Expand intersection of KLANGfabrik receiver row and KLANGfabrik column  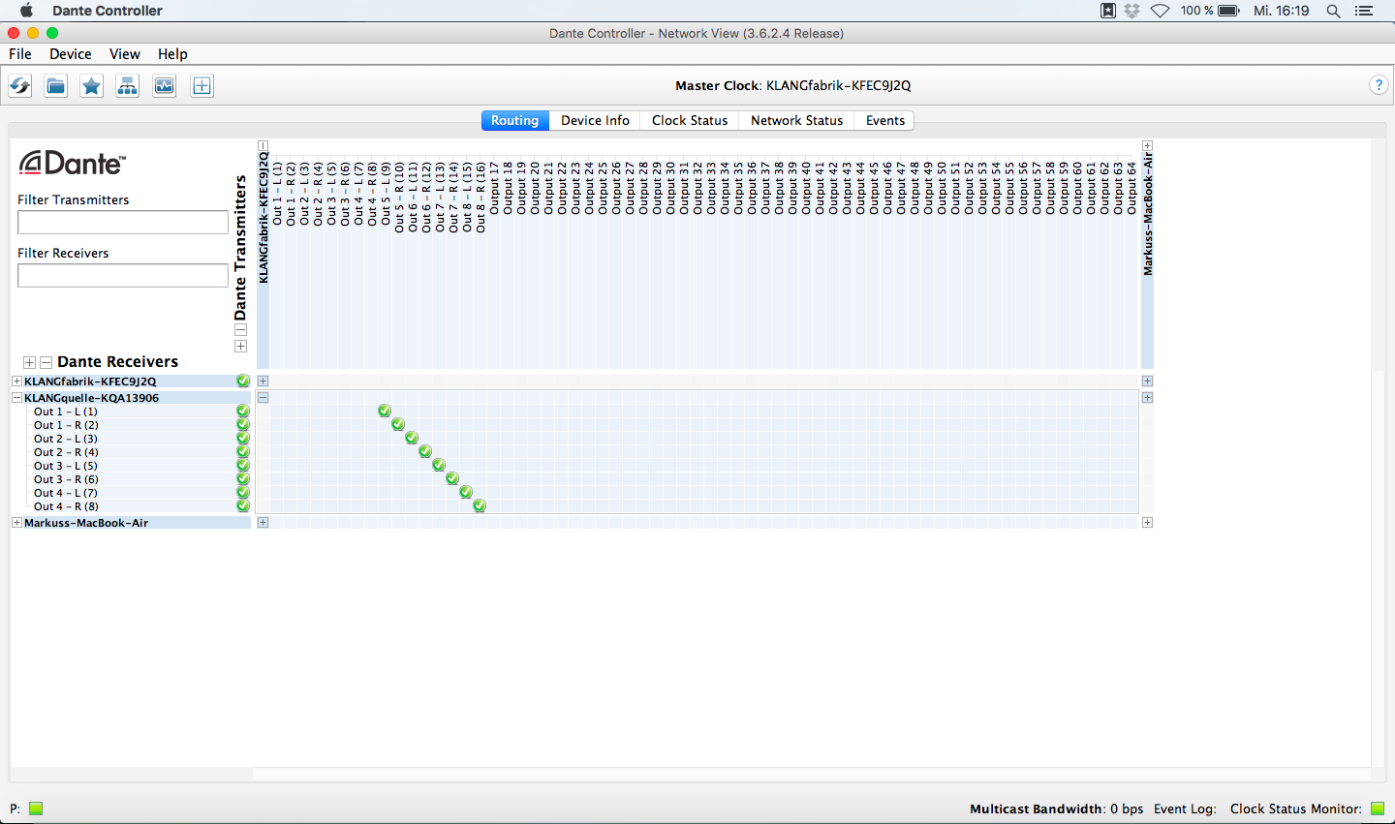pyautogui.click(x=263, y=381)
